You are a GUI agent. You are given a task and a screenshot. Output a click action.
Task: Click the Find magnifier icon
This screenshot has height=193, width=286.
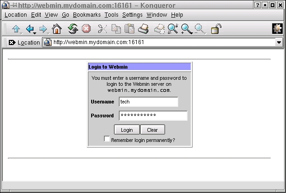click(173, 29)
